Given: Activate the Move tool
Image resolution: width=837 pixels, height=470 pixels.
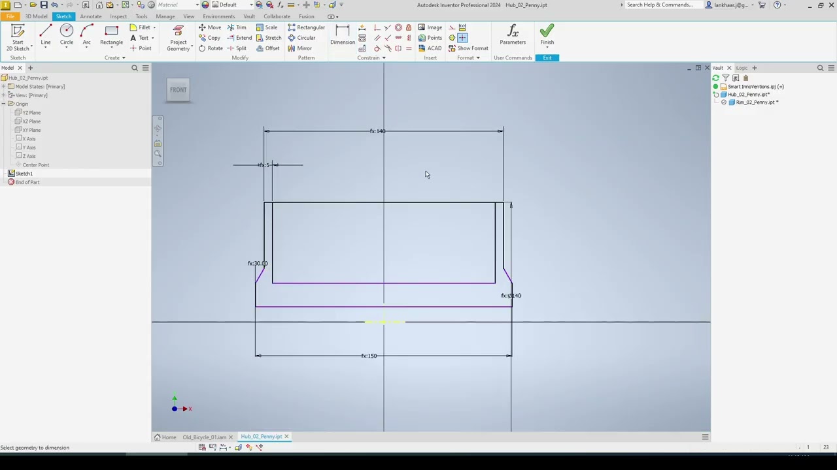Looking at the screenshot, I should 209,27.
